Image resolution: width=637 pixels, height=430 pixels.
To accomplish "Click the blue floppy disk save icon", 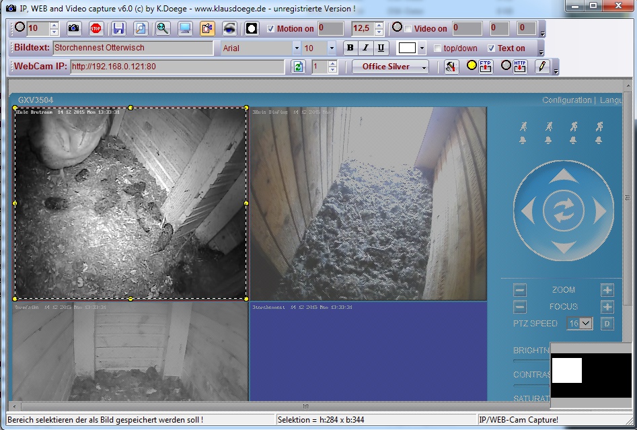I will point(119,29).
